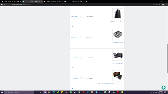Click the quantity field of GP850B power supply
This screenshot has width=168, height=94.
pyautogui.click(x=83, y=37)
